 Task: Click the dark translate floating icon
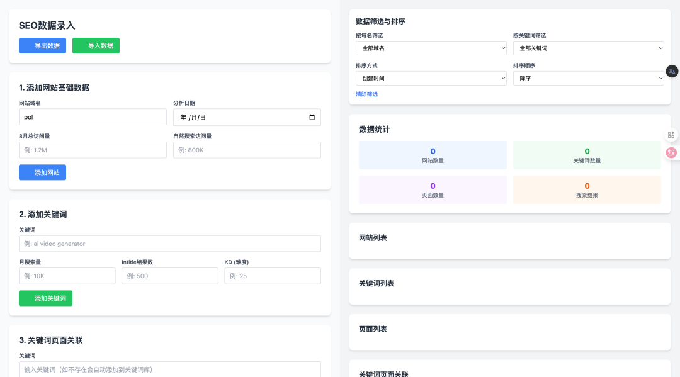pos(672,72)
